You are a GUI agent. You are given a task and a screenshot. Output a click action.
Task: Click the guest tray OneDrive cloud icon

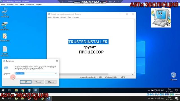pos(152,90)
